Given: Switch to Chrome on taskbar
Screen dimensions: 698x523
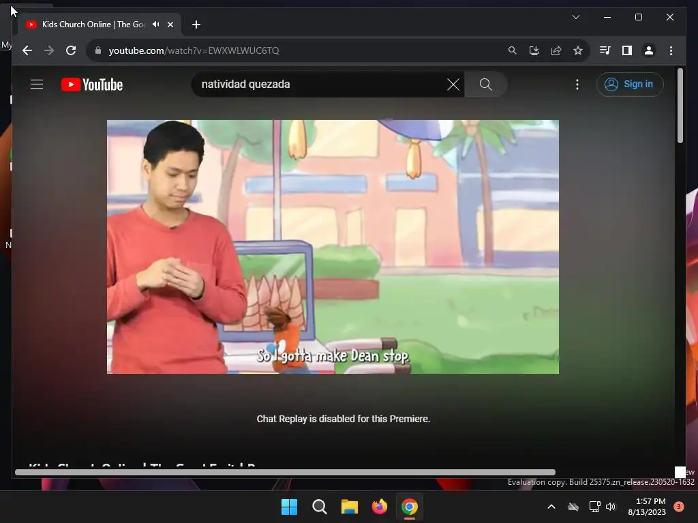Looking at the screenshot, I should pos(410,507).
